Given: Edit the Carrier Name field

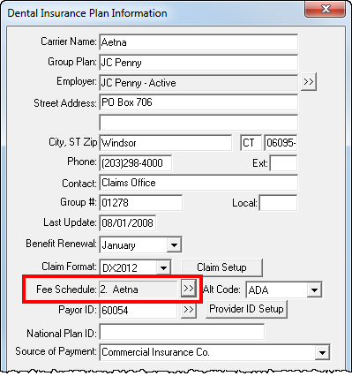Looking at the screenshot, I should (x=198, y=42).
